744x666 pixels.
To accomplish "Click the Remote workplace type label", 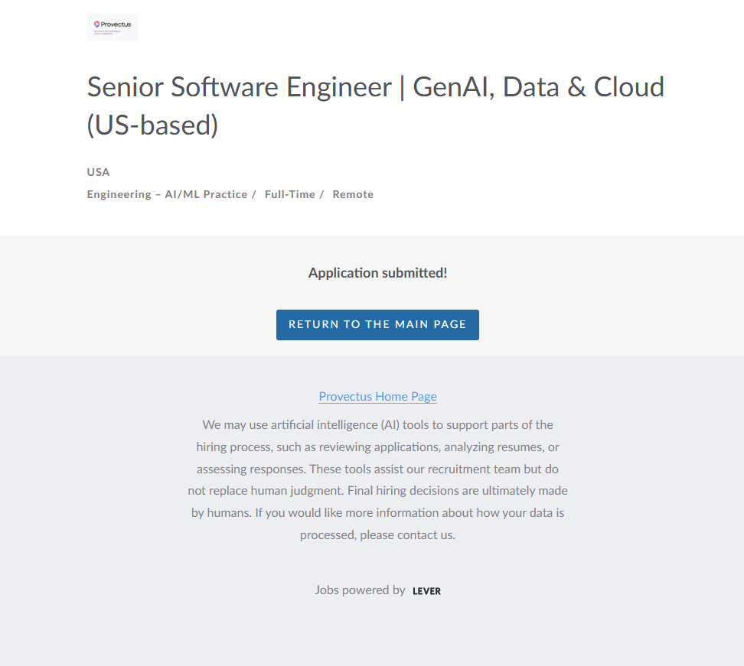I will tap(353, 194).
